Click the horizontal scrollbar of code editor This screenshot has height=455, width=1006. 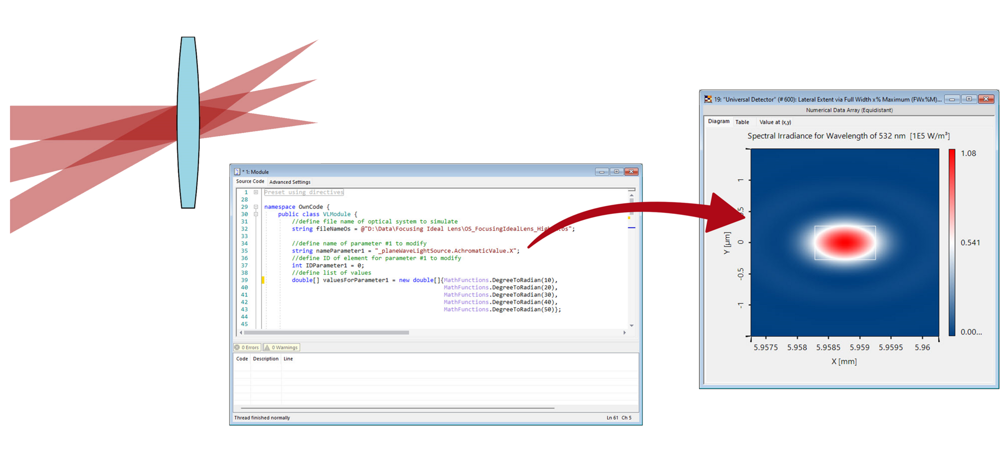pyautogui.click(x=327, y=332)
